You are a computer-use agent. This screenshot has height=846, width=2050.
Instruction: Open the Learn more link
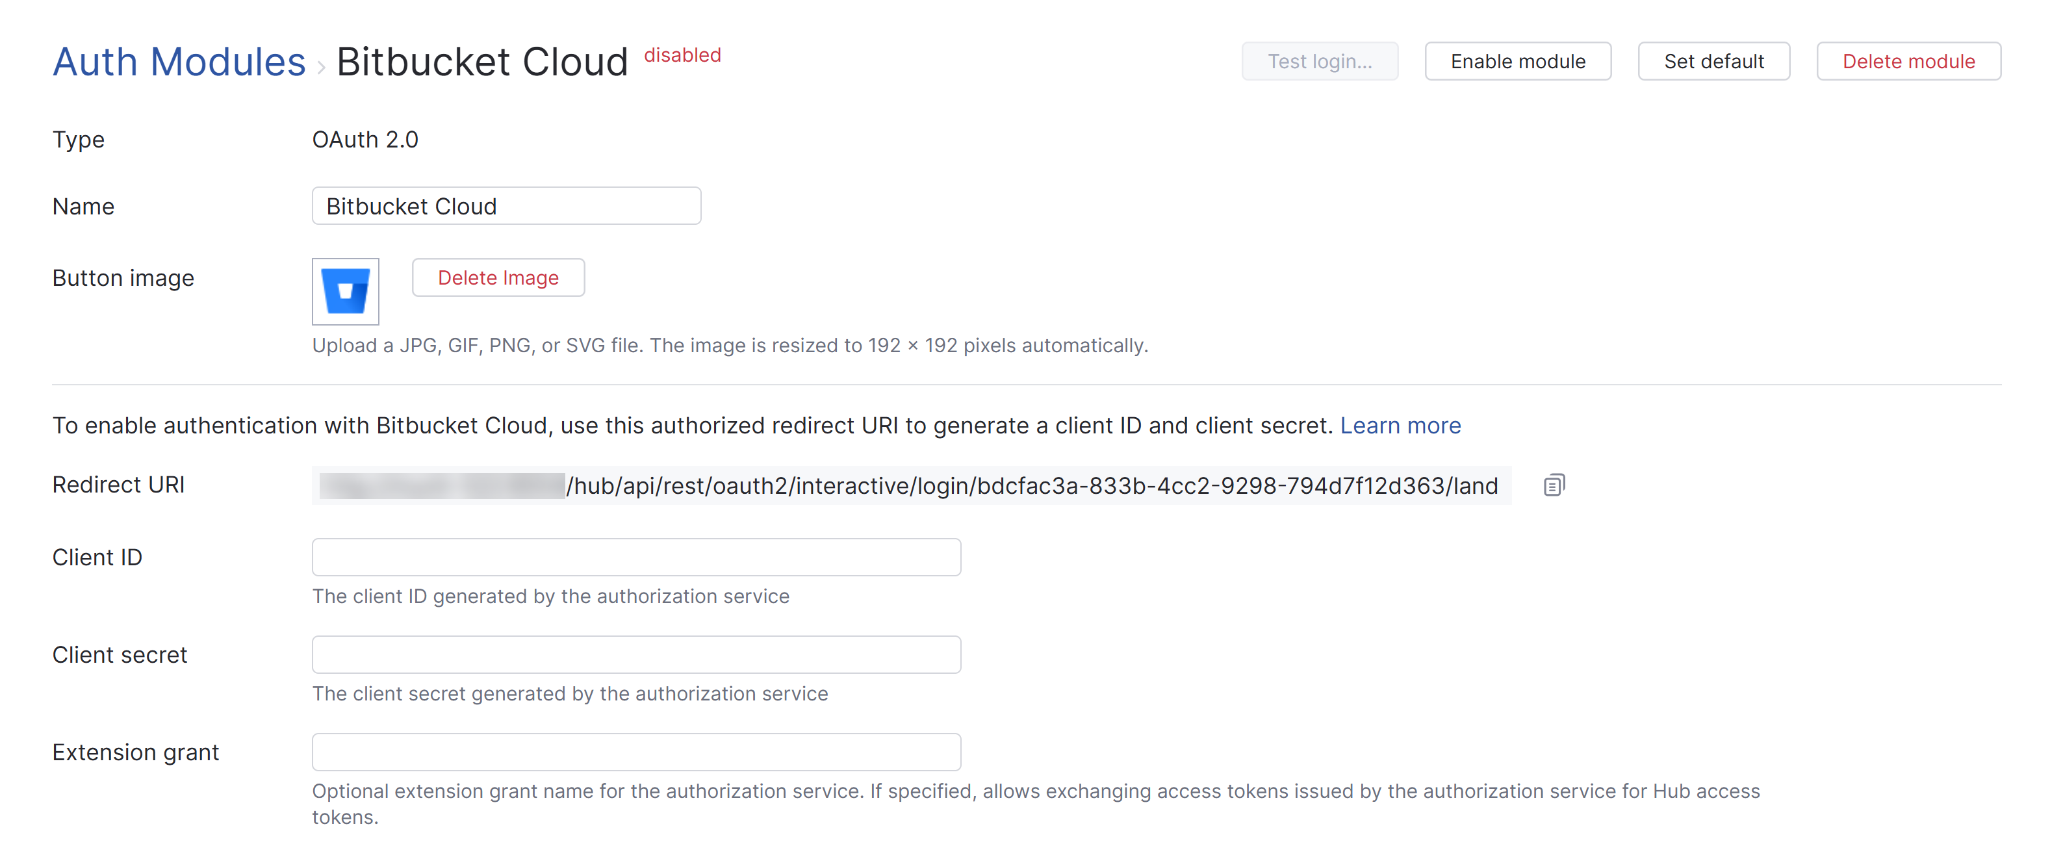tap(1402, 425)
